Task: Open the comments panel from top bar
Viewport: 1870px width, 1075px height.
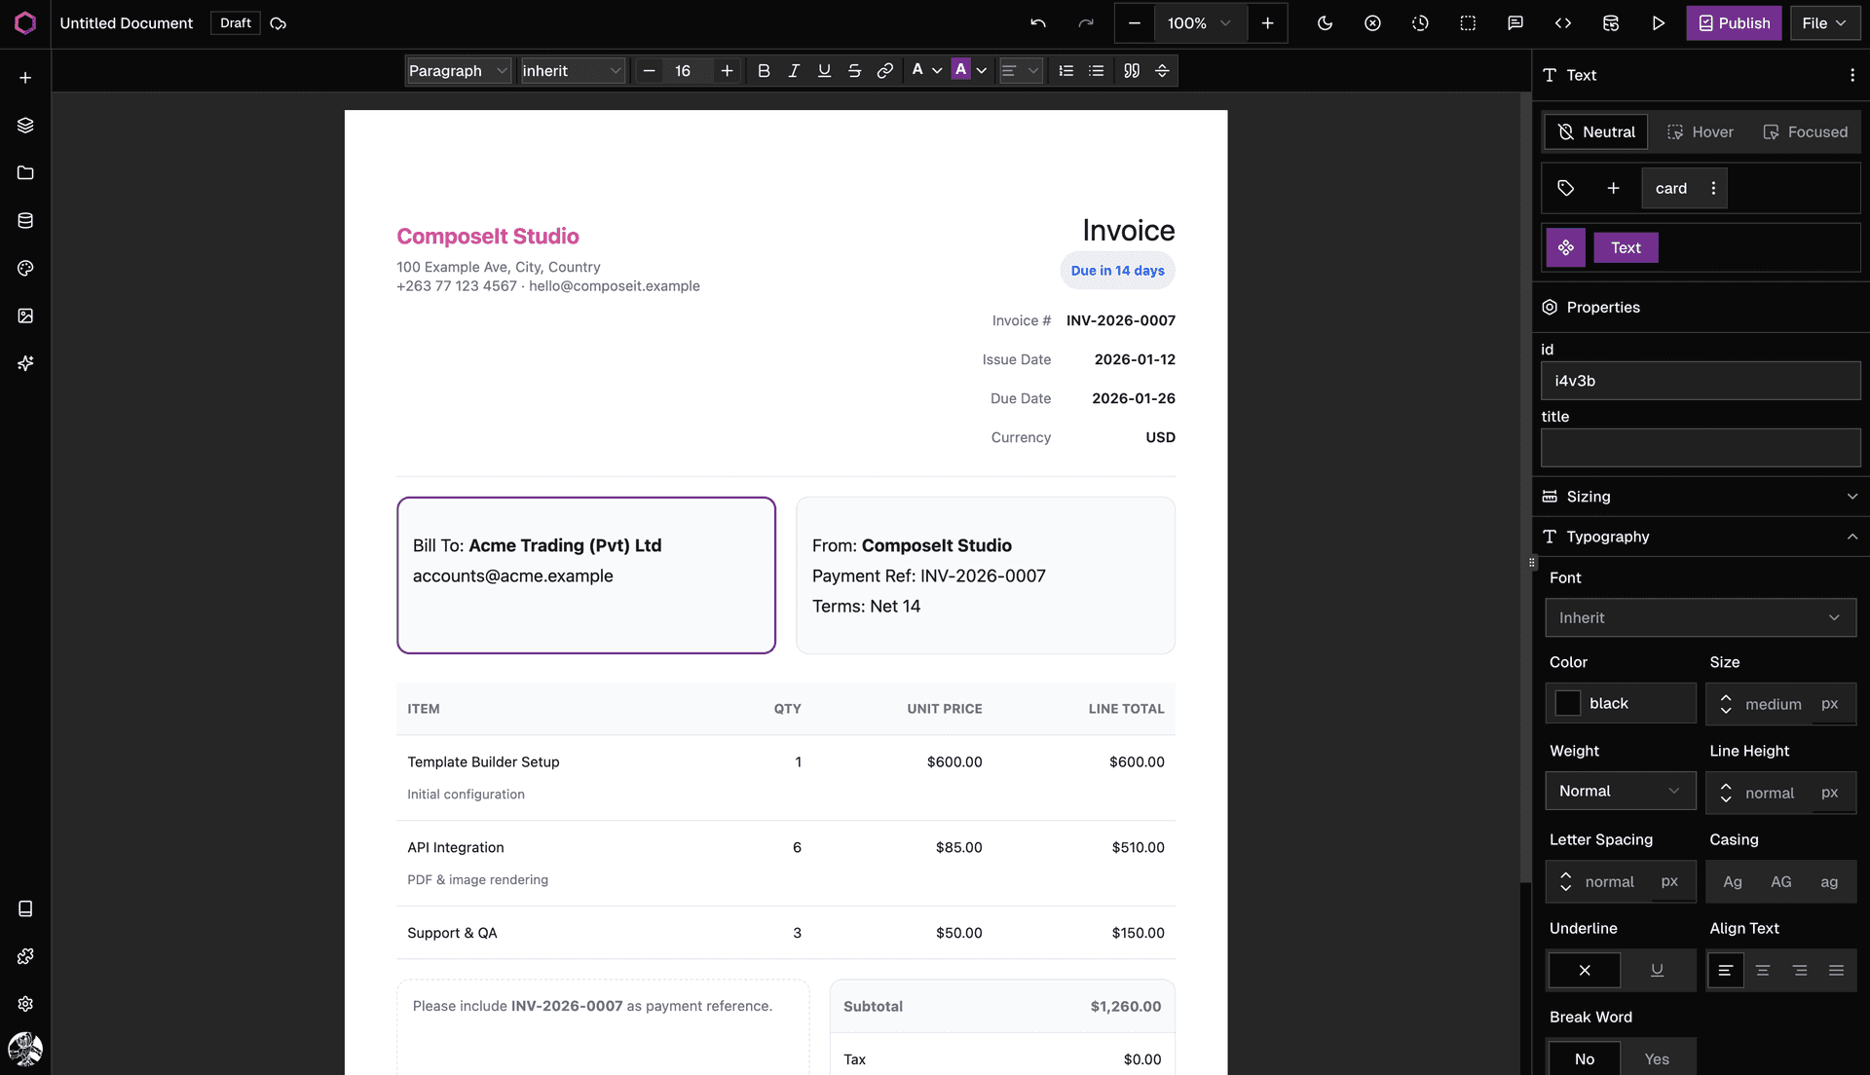Action: click(x=1515, y=22)
